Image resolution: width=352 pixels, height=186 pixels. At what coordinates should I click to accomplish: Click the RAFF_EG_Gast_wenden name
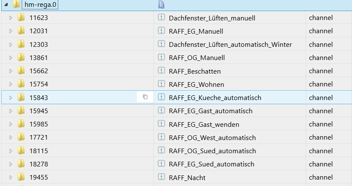coord(204,124)
